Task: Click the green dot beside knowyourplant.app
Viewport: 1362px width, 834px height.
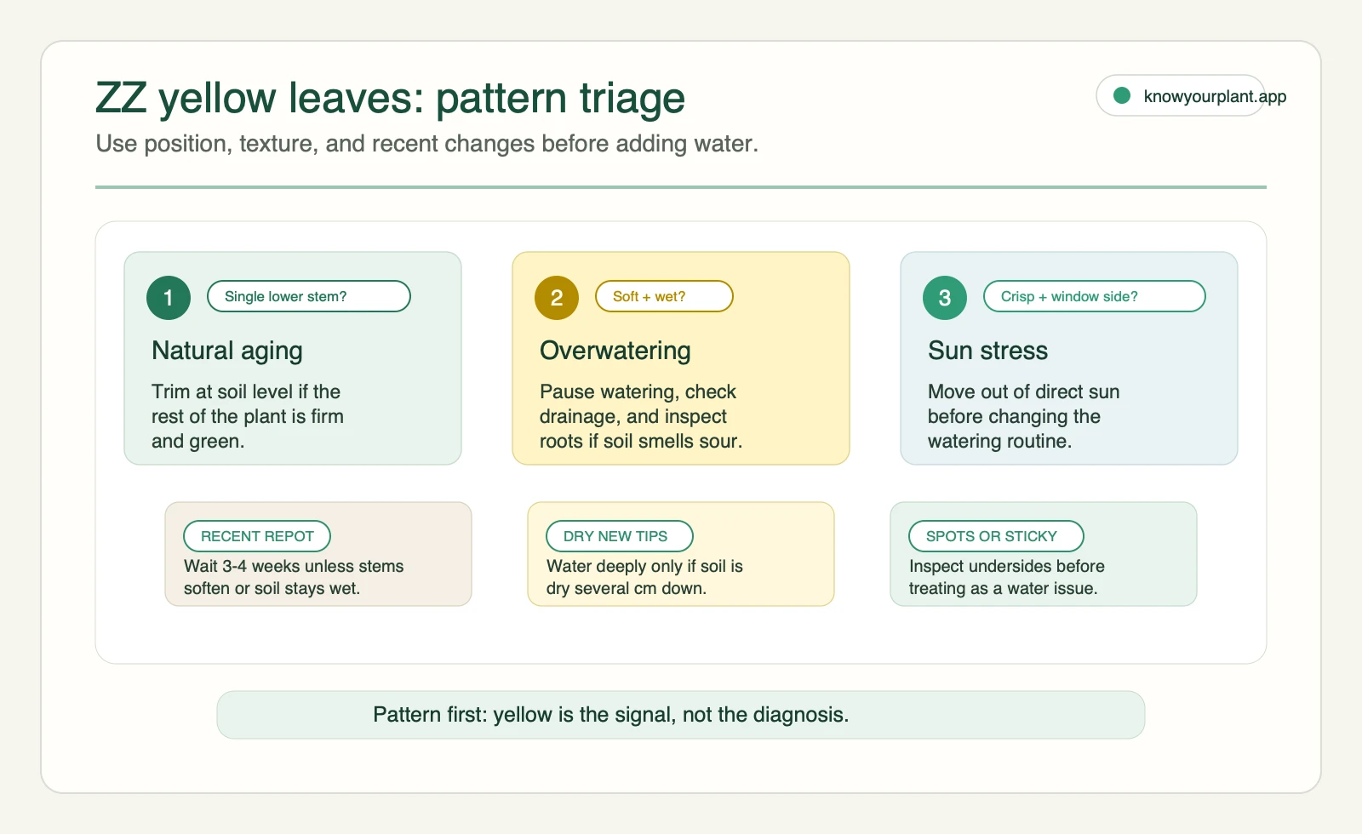Action: coord(1122,95)
